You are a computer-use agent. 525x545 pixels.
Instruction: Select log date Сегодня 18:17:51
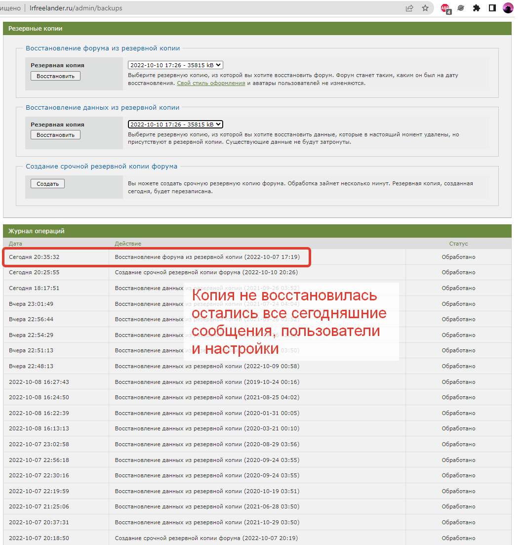pos(34,288)
